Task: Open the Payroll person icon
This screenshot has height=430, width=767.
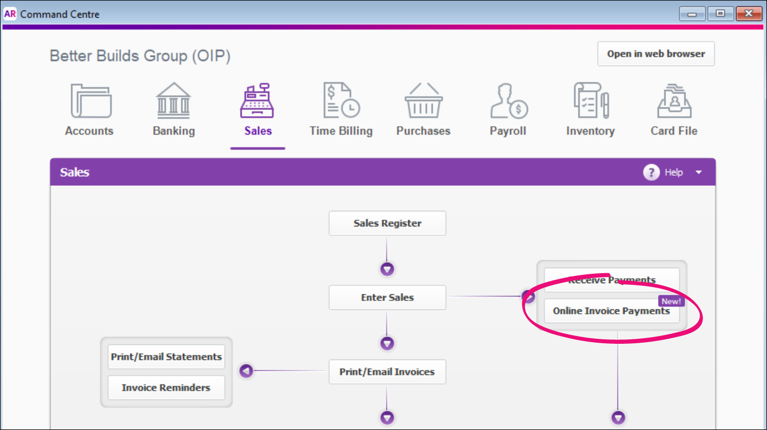Action: (x=508, y=101)
